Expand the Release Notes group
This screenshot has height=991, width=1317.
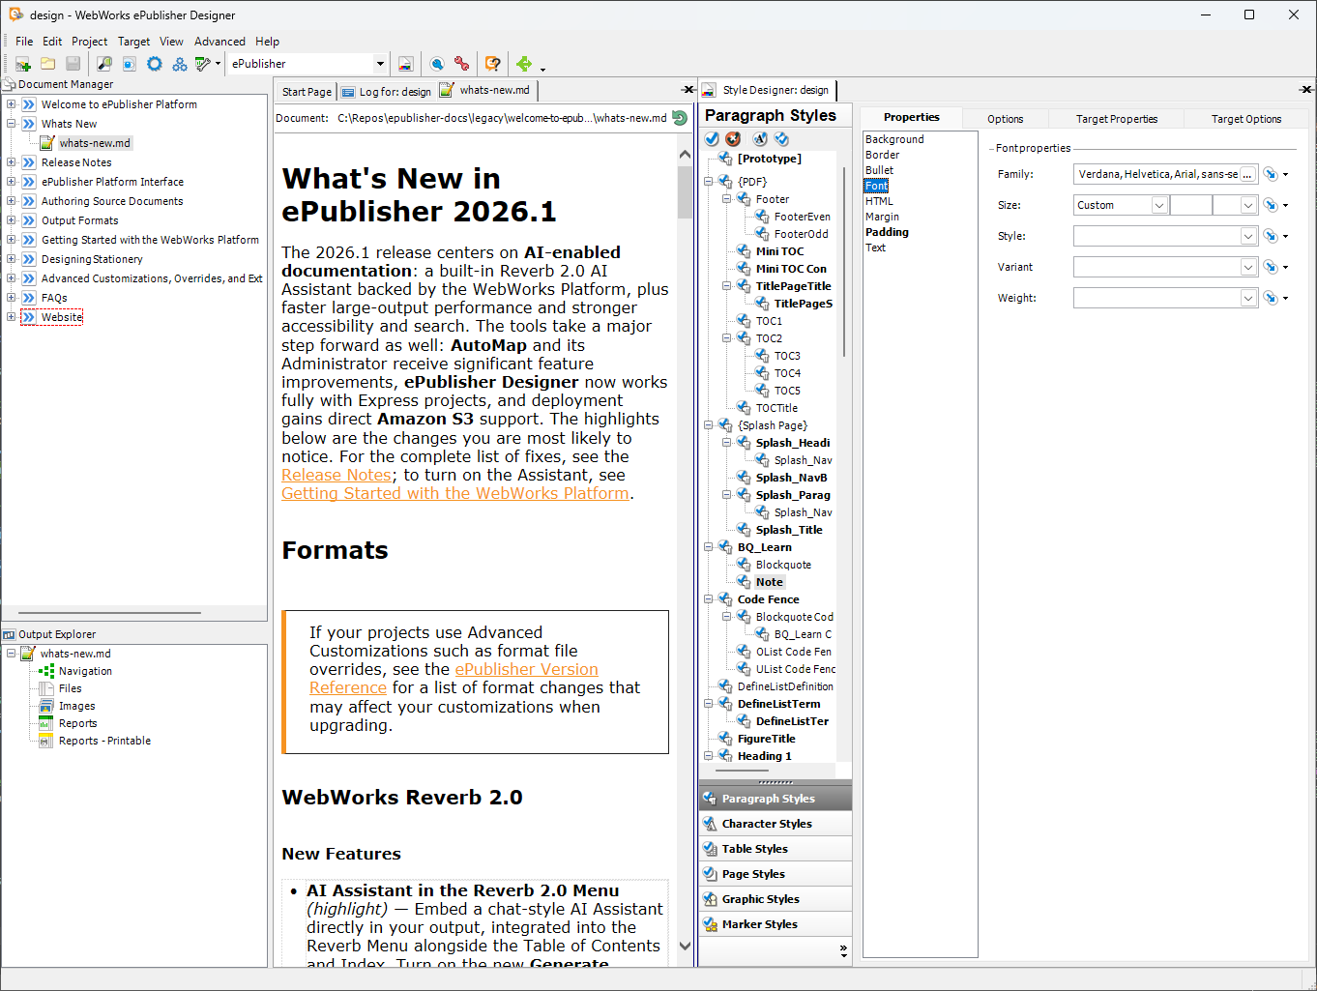click(11, 162)
